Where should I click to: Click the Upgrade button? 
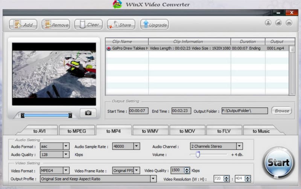click(154, 25)
